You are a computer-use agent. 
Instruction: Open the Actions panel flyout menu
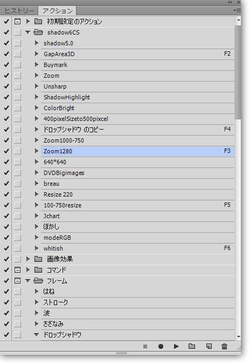coord(237,11)
